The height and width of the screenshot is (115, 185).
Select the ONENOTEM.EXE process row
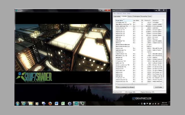pyautogui.click(x=139, y=54)
